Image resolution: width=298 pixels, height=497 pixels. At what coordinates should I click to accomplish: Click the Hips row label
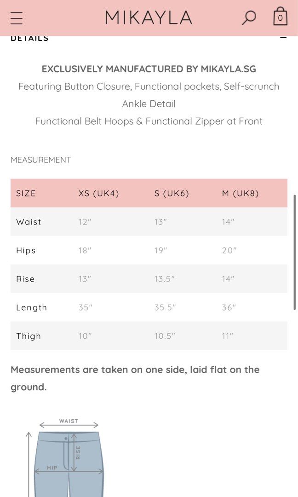26,250
